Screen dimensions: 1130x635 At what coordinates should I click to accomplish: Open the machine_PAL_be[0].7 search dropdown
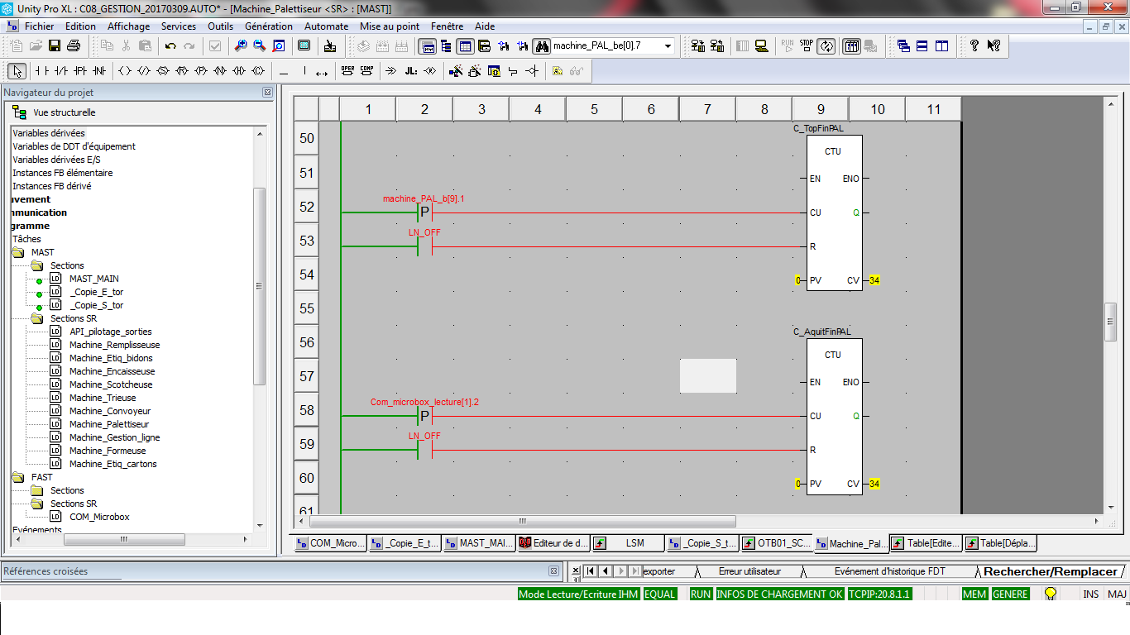(x=668, y=46)
